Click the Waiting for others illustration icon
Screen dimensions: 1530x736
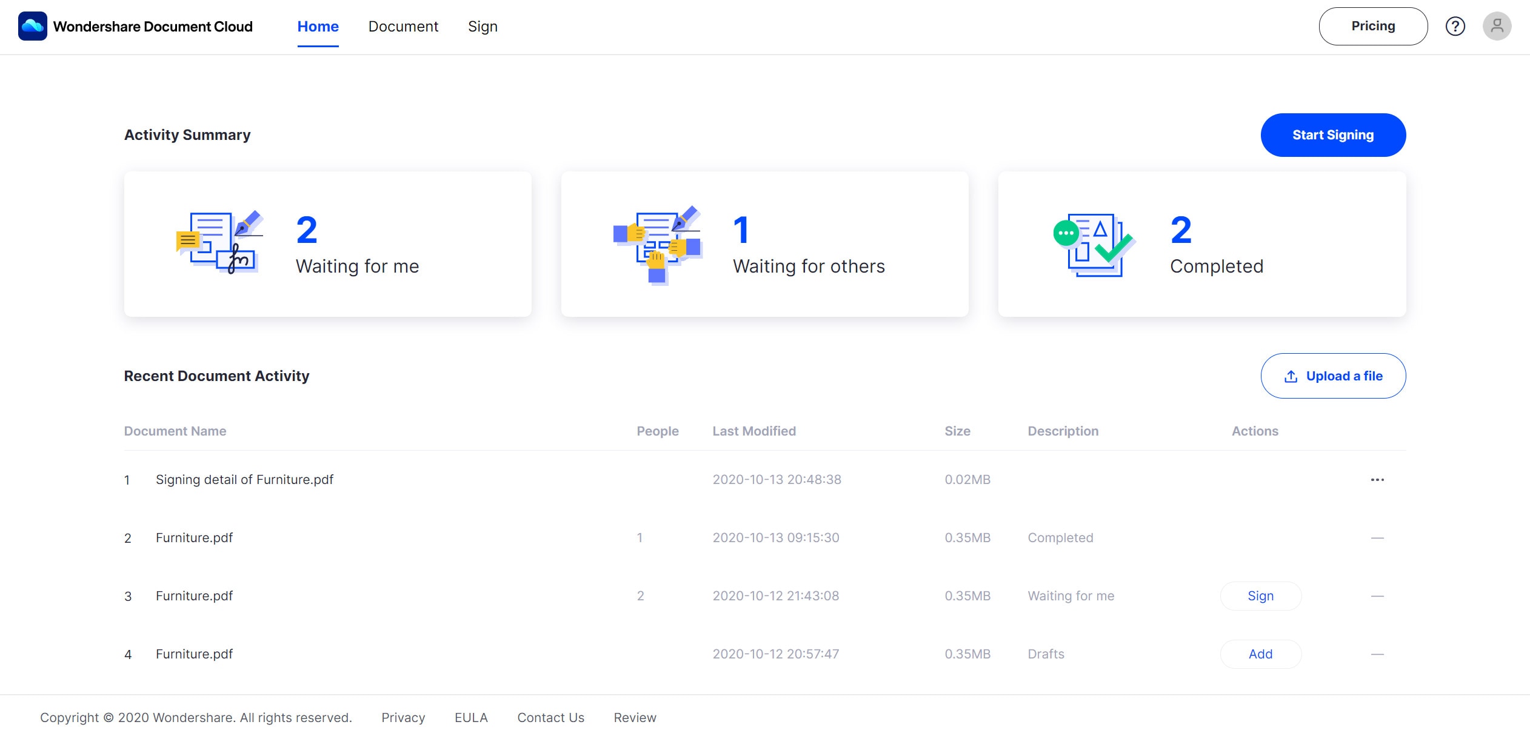pyautogui.click(x=657, y=244)
